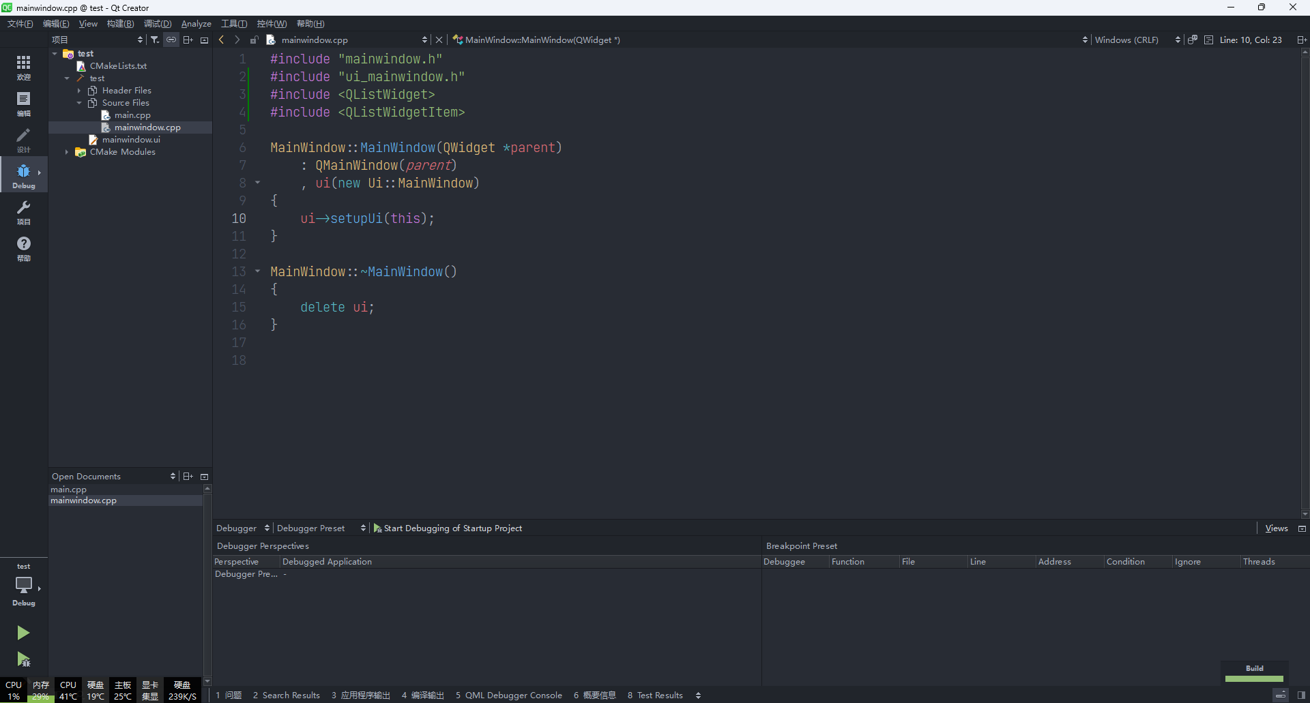Open the 4 编译输出 pane
Image resolution: width=1310 pixels, height=703 pixels.
tap(423, 695)
